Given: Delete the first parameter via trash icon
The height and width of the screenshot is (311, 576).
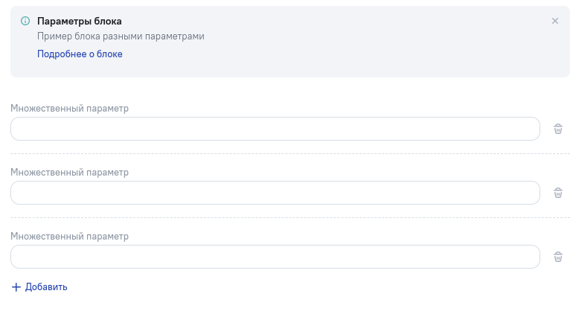Looking at the screenshot, I should (x=557, y=129).
